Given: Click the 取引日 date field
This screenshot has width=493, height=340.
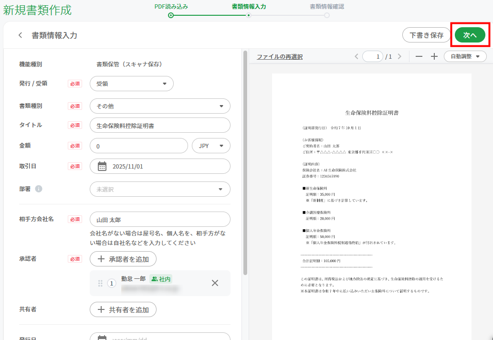Looking at the screenshot, I should click(160, 166).
